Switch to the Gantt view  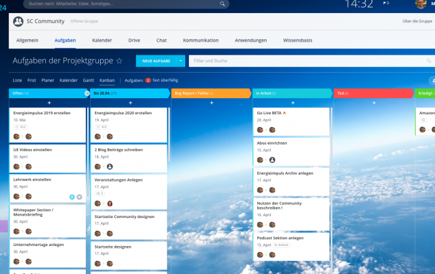88,80
